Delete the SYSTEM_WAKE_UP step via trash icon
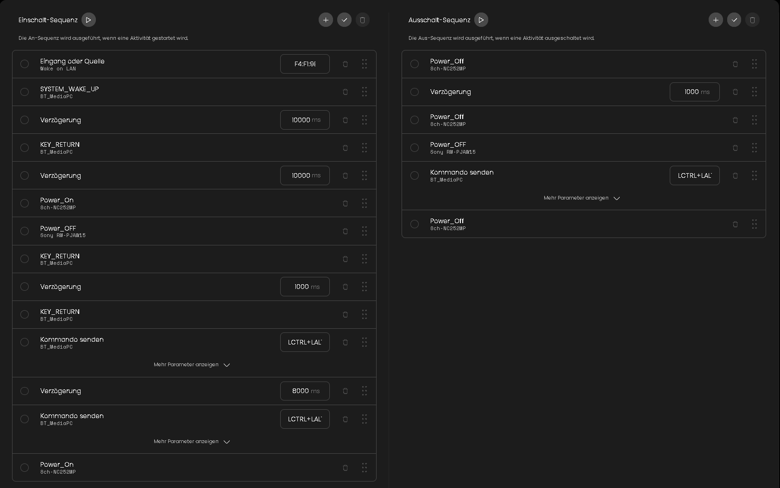This screenshot has height=488, width=780. (x=345, y=92)
